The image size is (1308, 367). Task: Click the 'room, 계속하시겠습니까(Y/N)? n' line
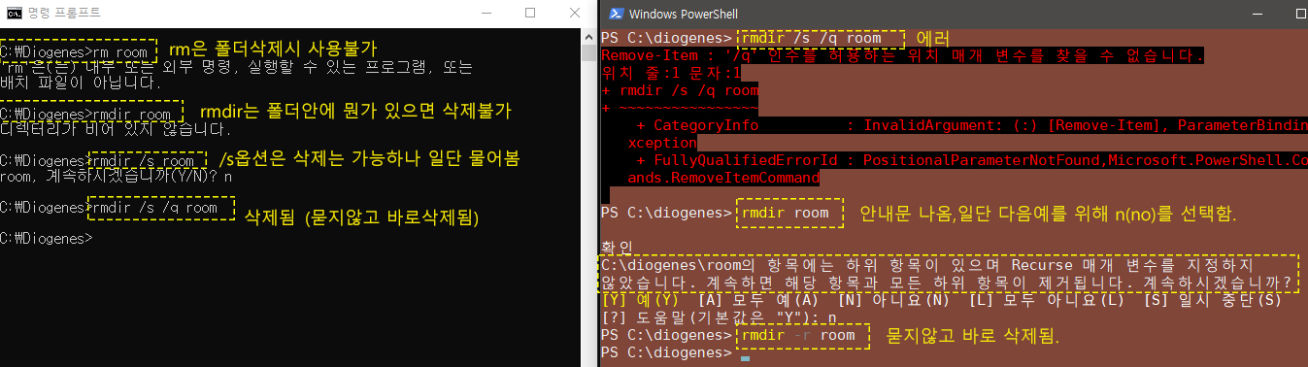coord(117,176)
